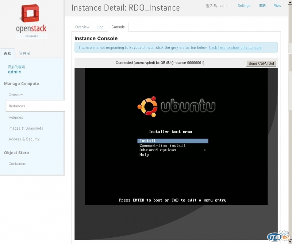Select the Console tab
Viewport: 292px width, 244px height.
click(118, 27)
